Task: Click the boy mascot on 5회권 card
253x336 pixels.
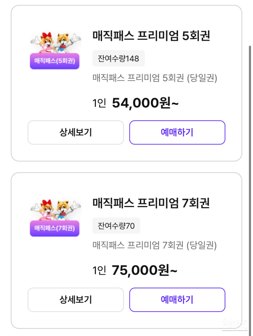Action: click(x=65, y=42)
